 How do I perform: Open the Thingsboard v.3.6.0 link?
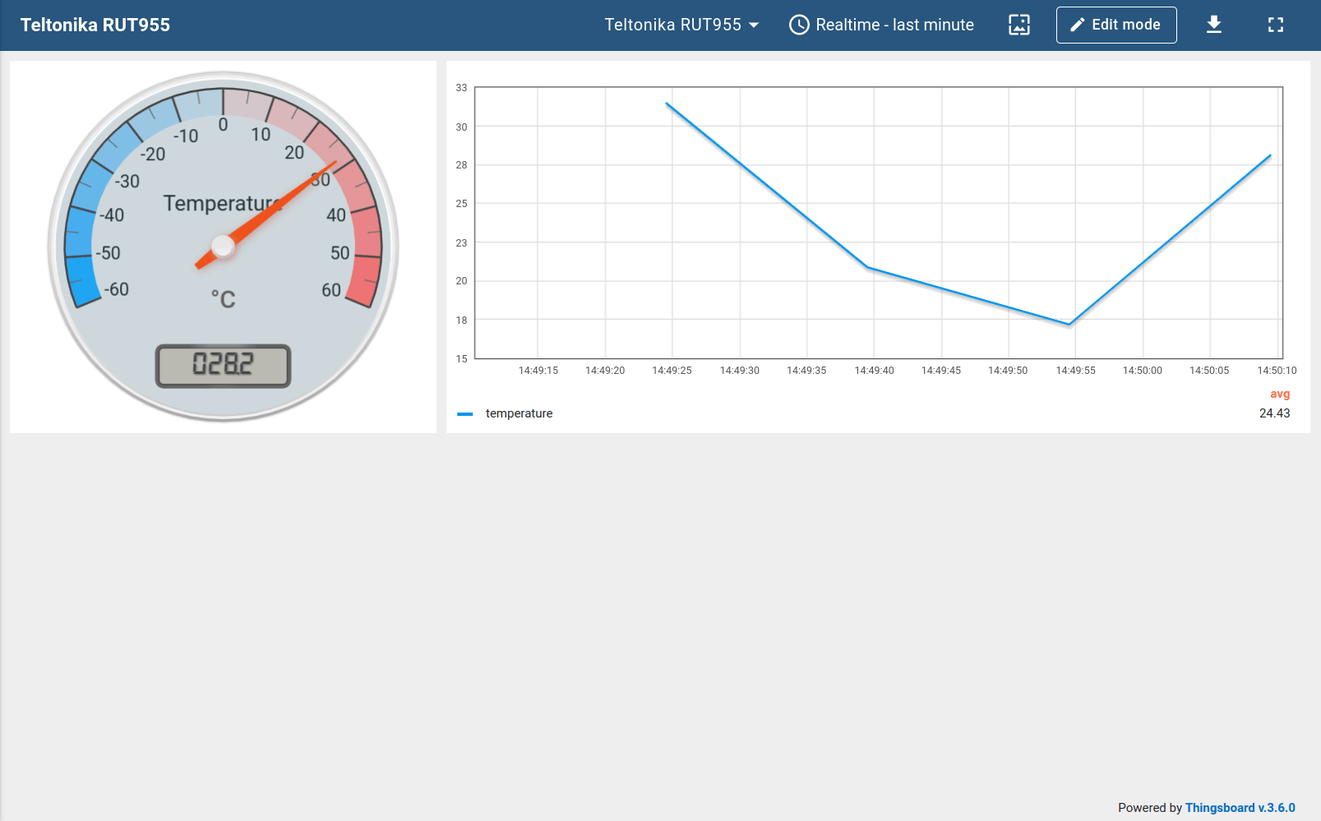pos(1240,808)
